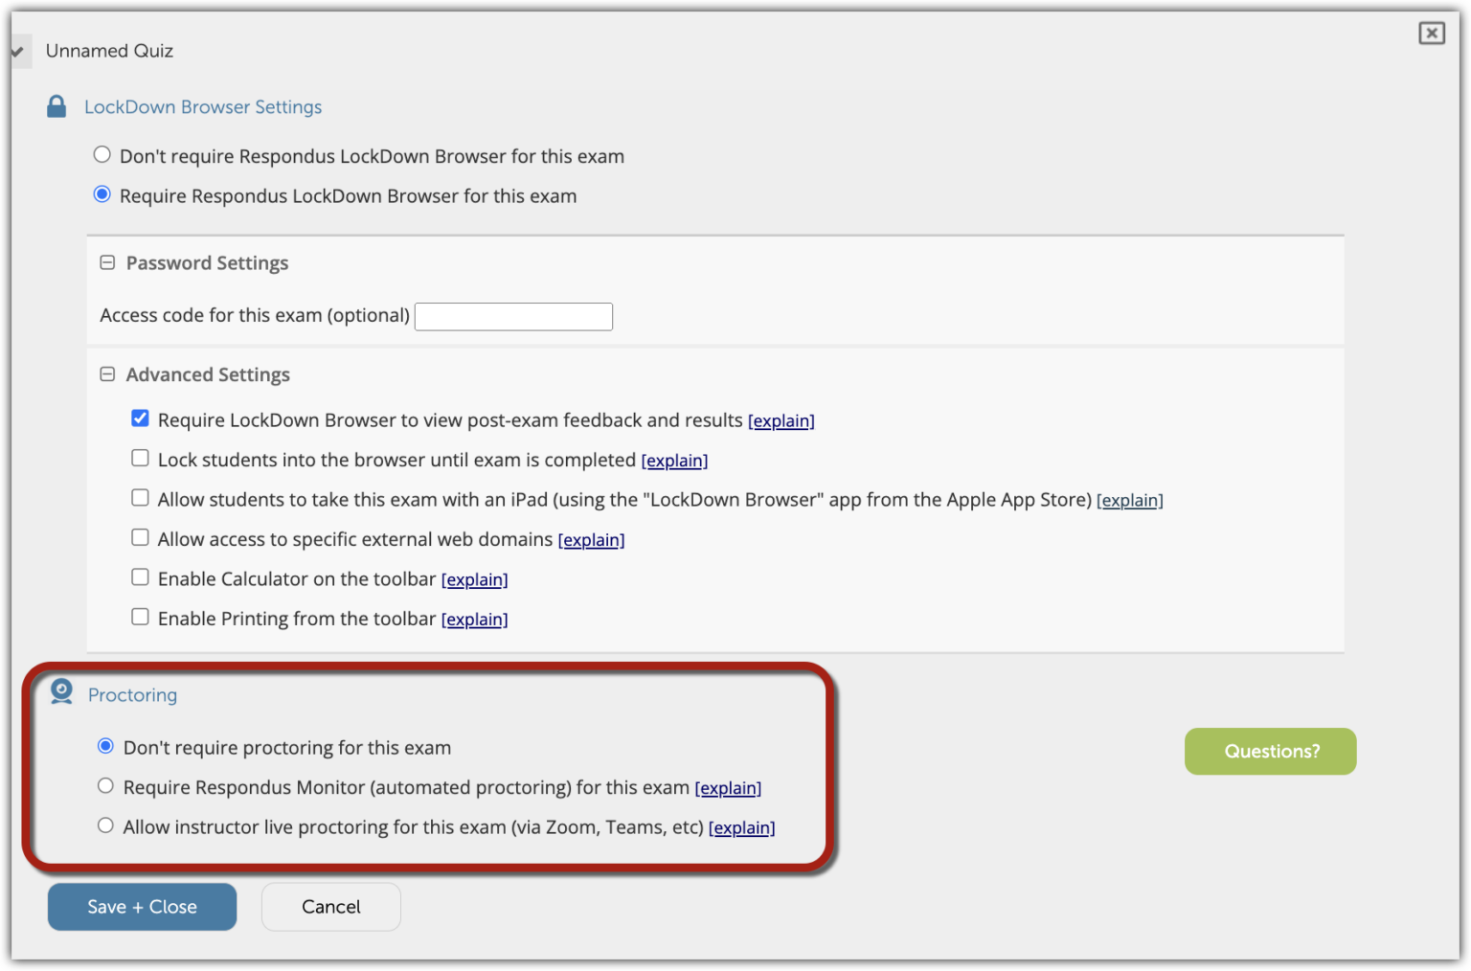This screenshot has width=1471, height=971.
Task: Enable "Allow access to specific external web domains"
Action: [x=140, y=536]
